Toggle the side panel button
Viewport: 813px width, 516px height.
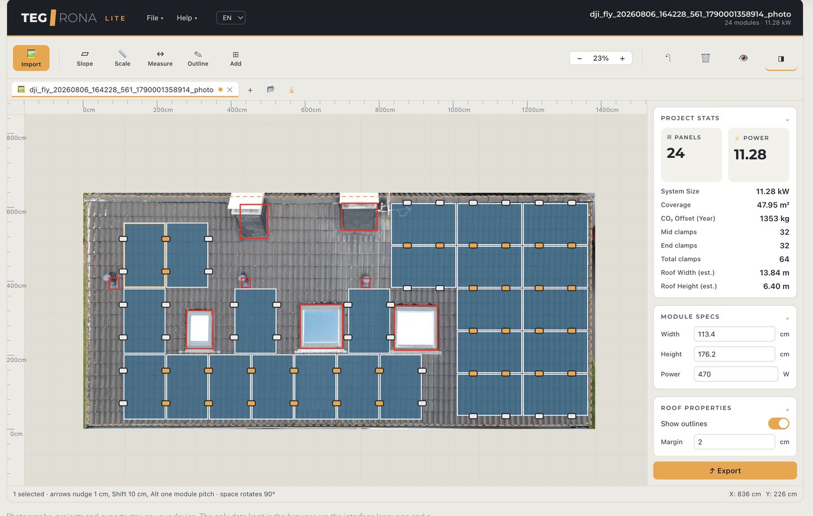781,58
